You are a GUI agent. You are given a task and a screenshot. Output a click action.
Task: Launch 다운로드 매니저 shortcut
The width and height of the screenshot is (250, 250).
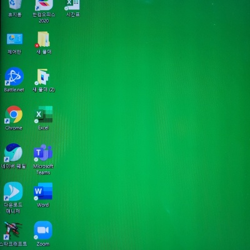pos(13,191)
